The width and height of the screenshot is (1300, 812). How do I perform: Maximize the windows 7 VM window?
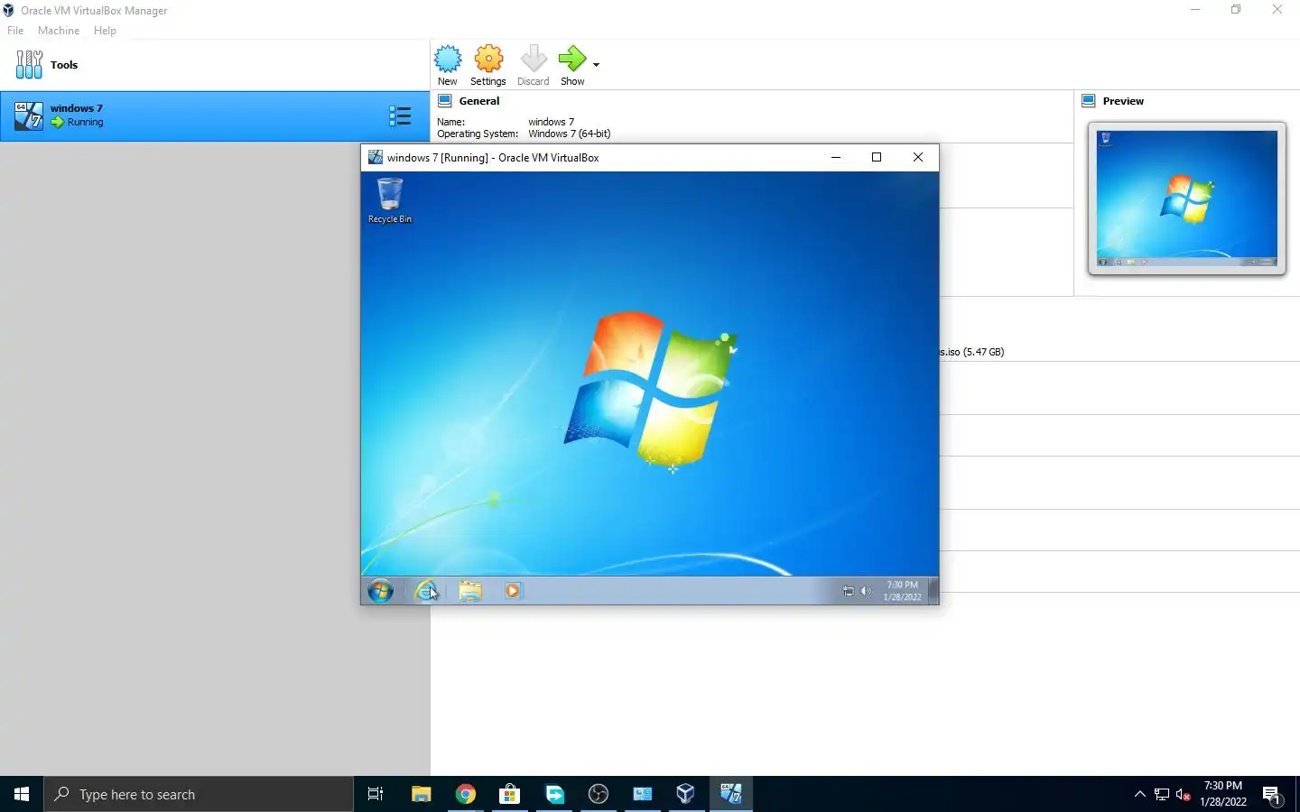click(x=877, y=157)
